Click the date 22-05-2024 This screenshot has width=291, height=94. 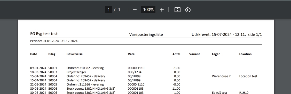tap(38, 84)
